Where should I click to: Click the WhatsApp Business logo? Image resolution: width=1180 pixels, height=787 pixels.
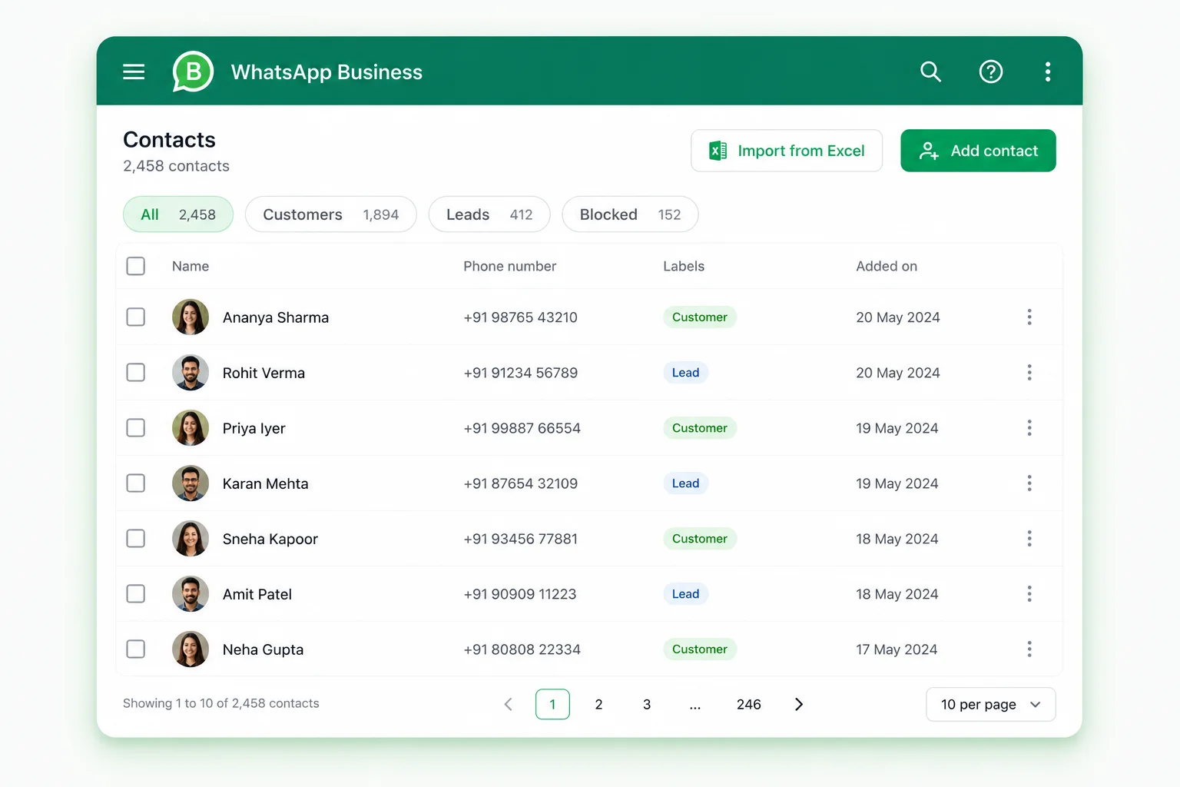click(x=193, y=71)
